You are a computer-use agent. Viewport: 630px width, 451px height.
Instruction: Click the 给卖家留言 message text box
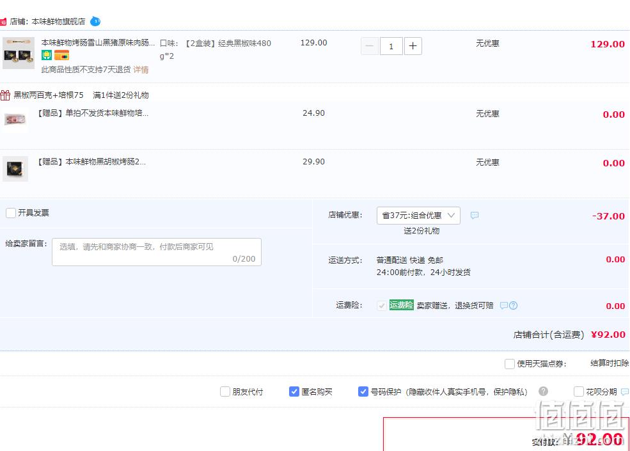pos(157,252)
